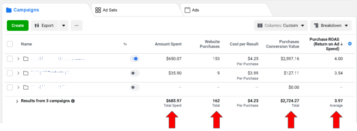Viewport: 357px width, 131px height.
Task: Click the 3.54 ROAS cell
Action: 338,73
